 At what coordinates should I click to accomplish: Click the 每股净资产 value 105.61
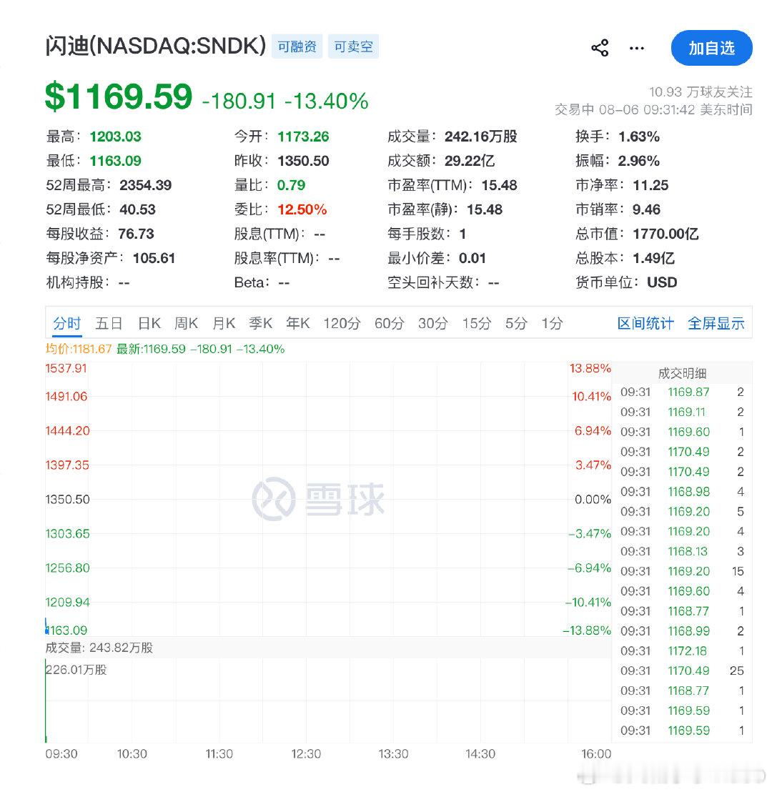coord(154,257)
